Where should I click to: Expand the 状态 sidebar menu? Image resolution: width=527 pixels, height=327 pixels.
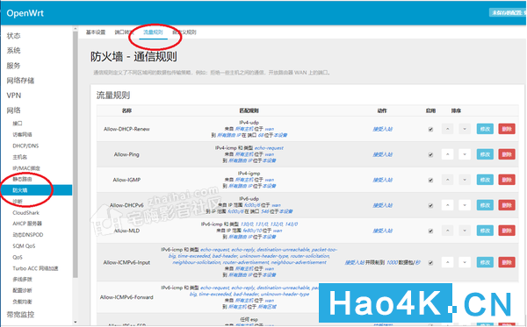pyautogui.click(x=13, y=36)
